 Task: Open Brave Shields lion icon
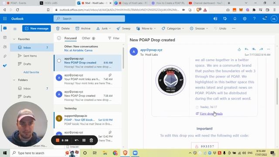pyautogui.click(x=199, y=10)
